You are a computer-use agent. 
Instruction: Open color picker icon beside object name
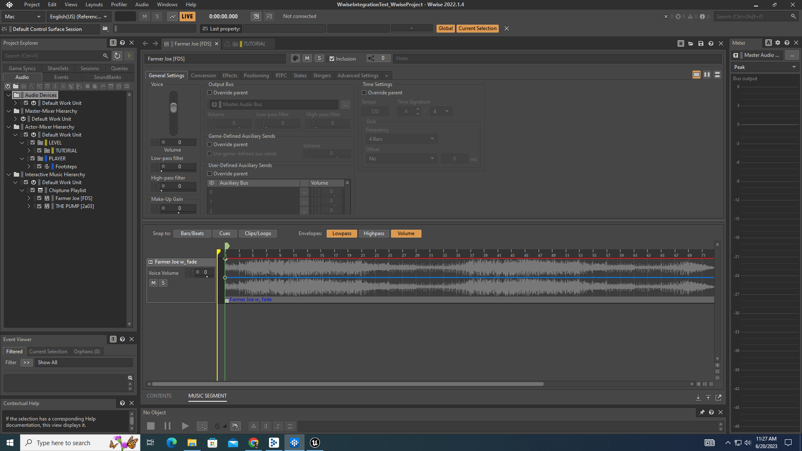295,58
